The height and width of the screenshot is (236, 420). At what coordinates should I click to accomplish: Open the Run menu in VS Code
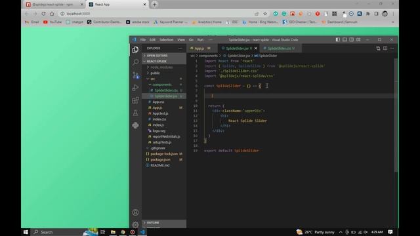200,39
